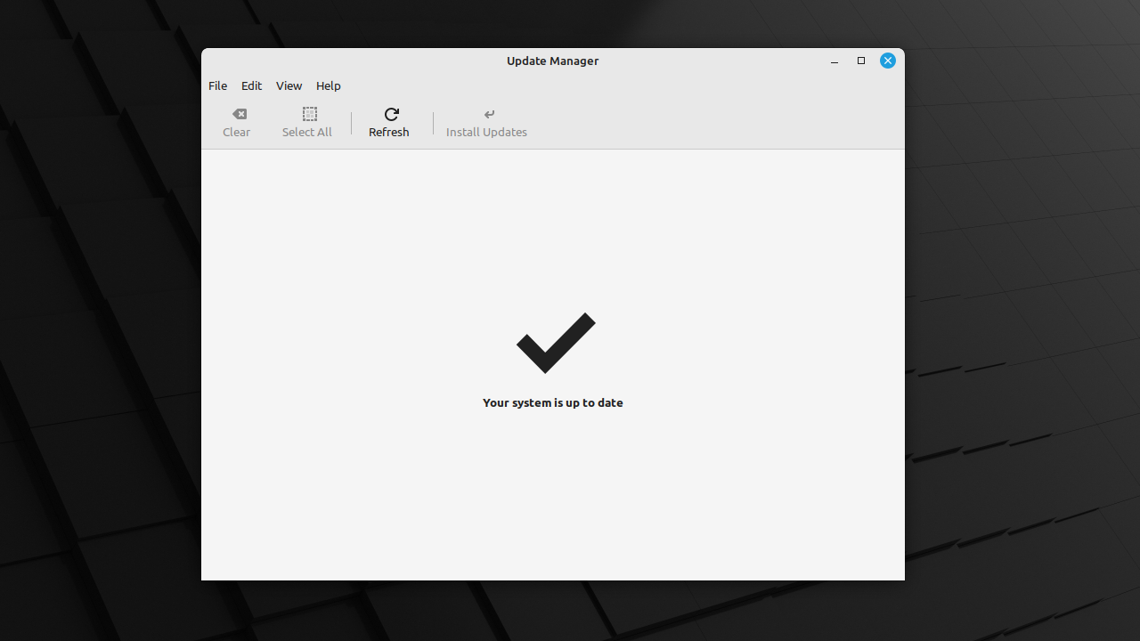Open the View menu
The image size is (1140, 641).
pos(289,86)
